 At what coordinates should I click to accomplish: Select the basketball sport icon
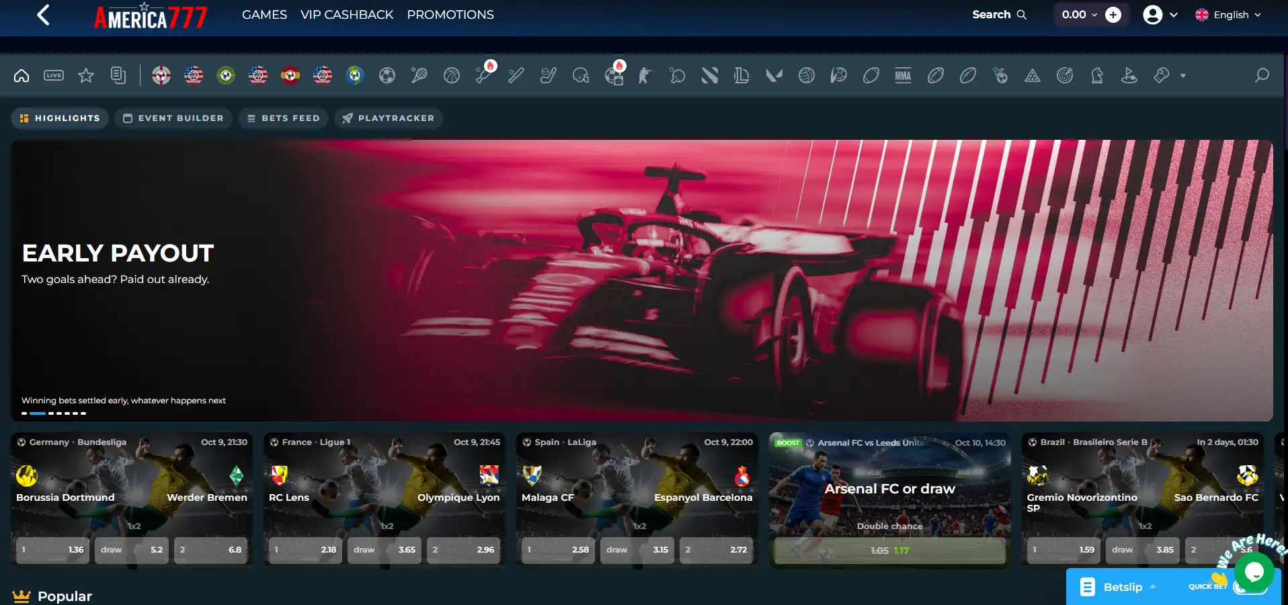(x=452, y=75)
